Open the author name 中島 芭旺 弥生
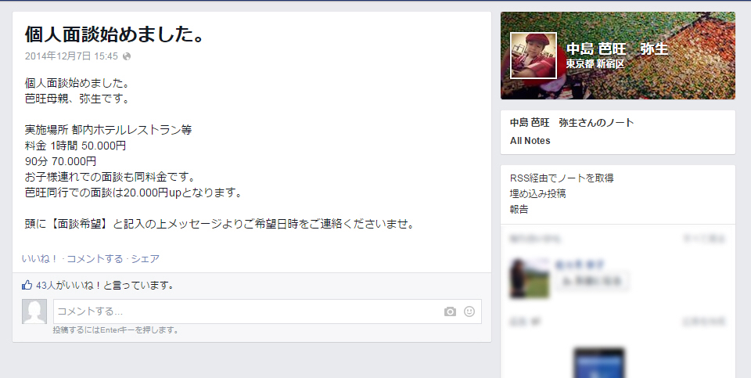751x378 pixels. point(617,49)
